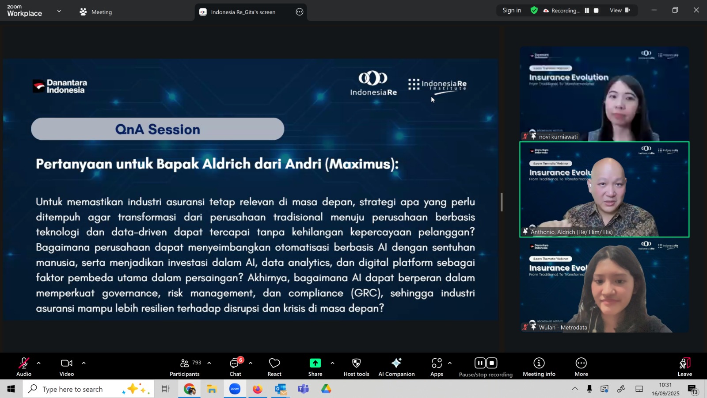
Task: Launch AI Companion
Action: (396, 367)
